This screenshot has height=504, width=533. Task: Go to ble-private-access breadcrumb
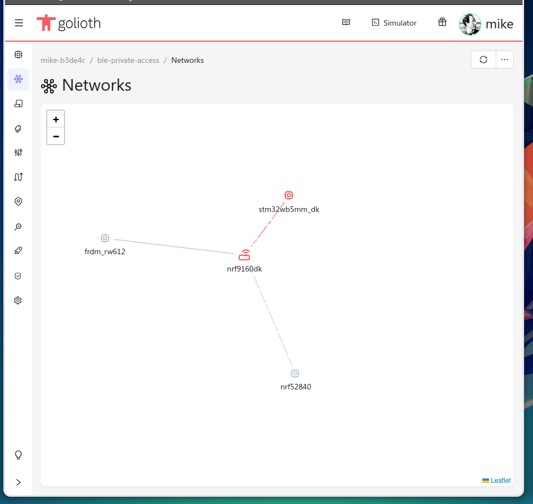tap(128, 60)
